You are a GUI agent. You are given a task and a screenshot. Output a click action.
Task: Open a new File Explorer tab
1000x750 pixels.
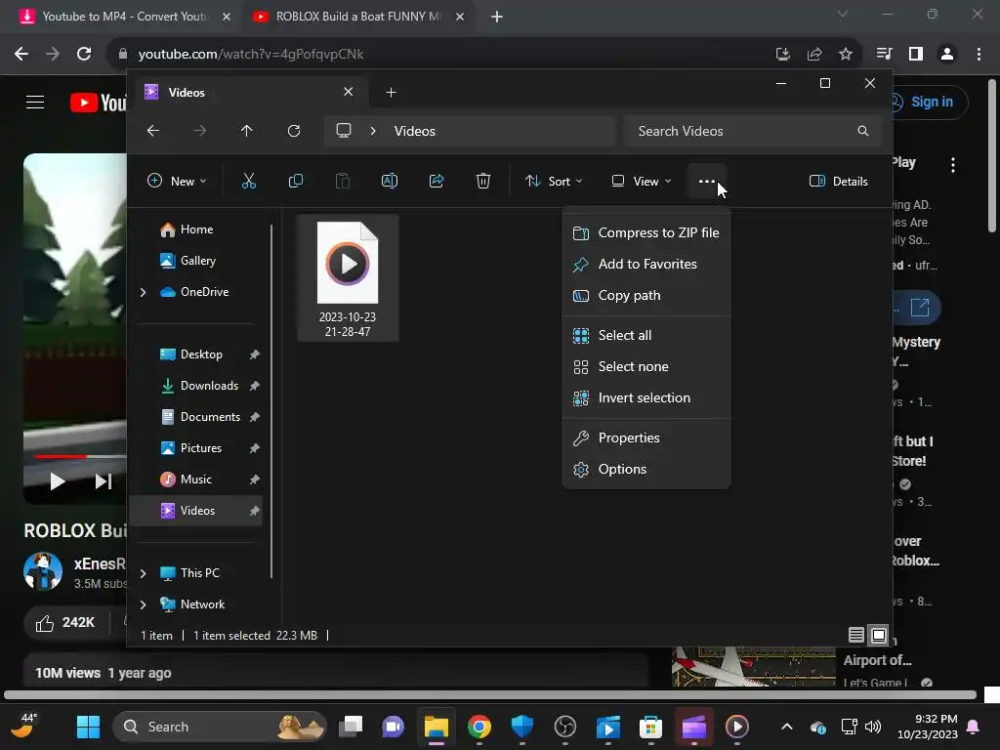click(391, 93)
